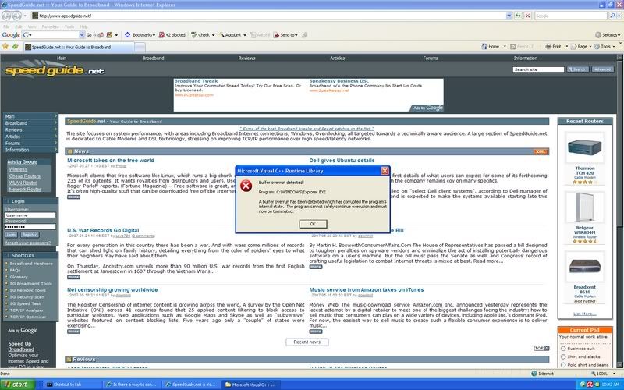This screenshot has width=624, height=390.
Task: Click the Broadband Tweak ad link
Action: (196, 81)
